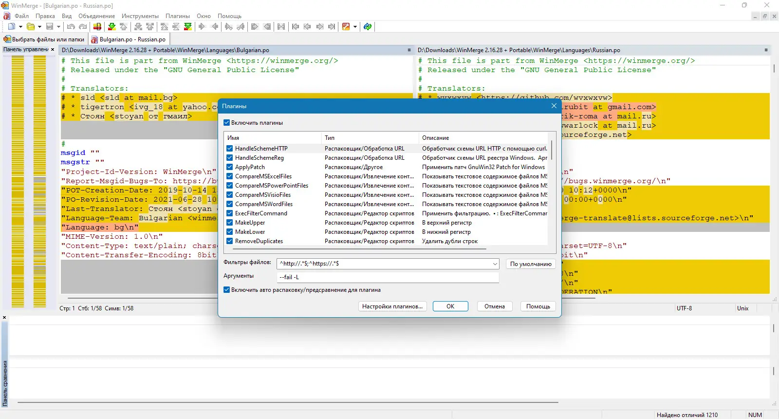Screen dimensions: 779x419
Task: Uncheck the CompareMSWordFiles plugin
Action: [x=229, y=204]
